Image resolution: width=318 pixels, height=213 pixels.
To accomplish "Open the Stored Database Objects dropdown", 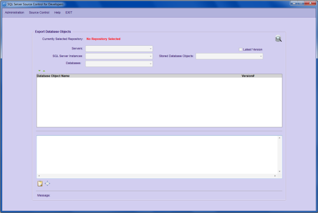I will [230, 56].
